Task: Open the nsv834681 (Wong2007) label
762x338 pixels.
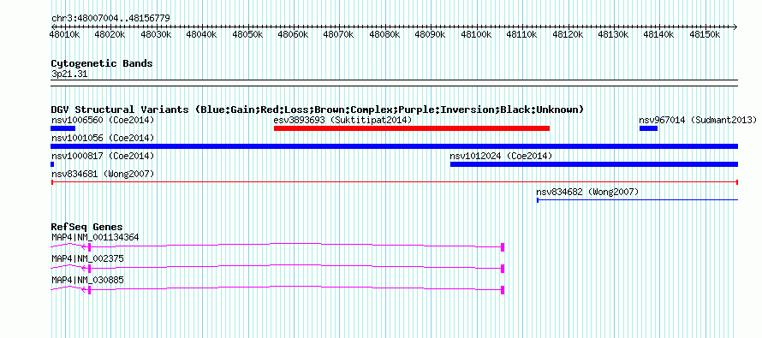Action: tap(103, 174)
